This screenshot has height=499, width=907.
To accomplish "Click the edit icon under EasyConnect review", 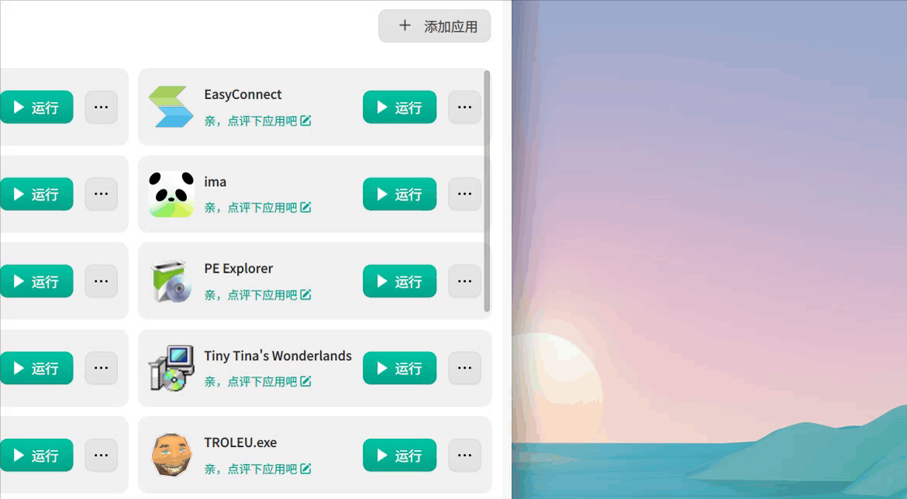I will click(x=305, y=120).
